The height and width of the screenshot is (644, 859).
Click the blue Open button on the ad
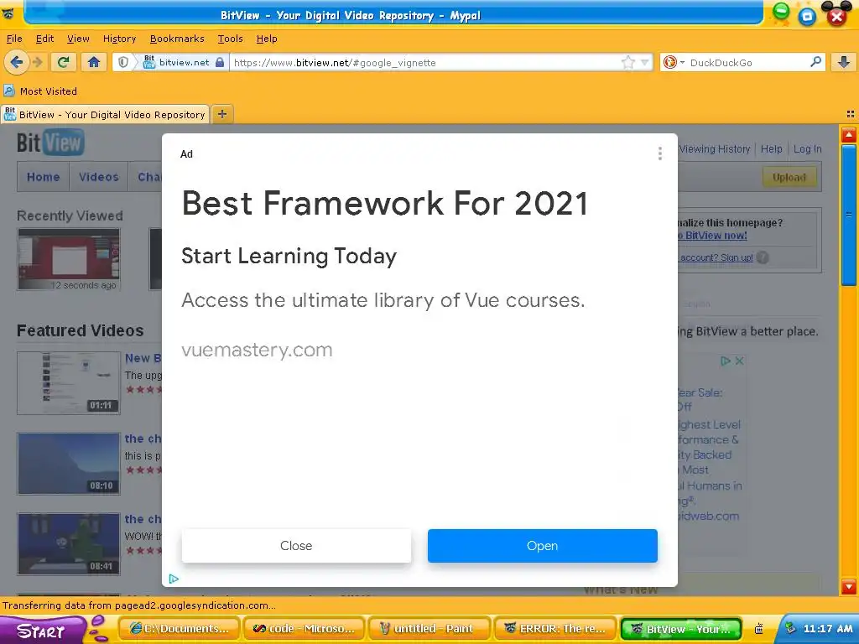click(543, 545)
